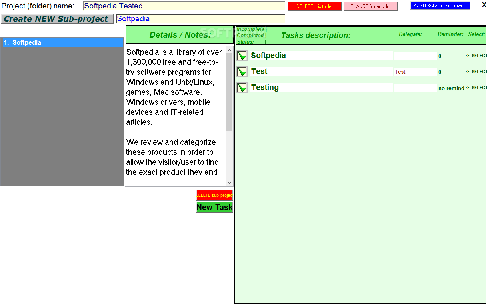Click the 'Select:' column header
Image resolution: width=488 pixels, height=304 pixels.
click(x=477, y=34)
